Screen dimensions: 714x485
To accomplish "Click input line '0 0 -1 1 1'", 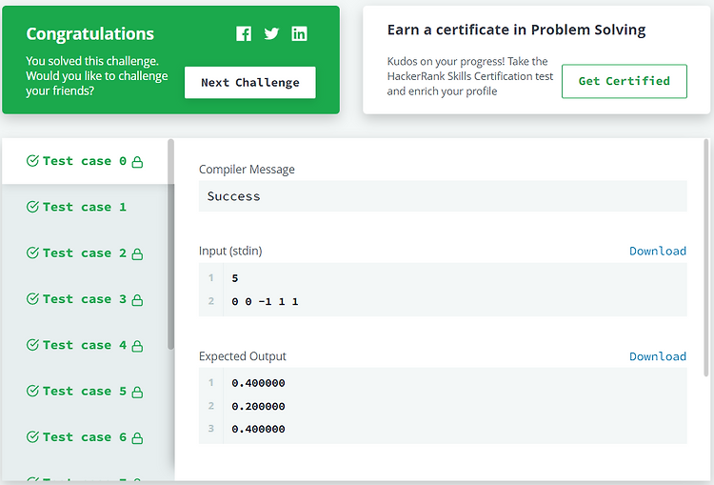I will (265, 301).
